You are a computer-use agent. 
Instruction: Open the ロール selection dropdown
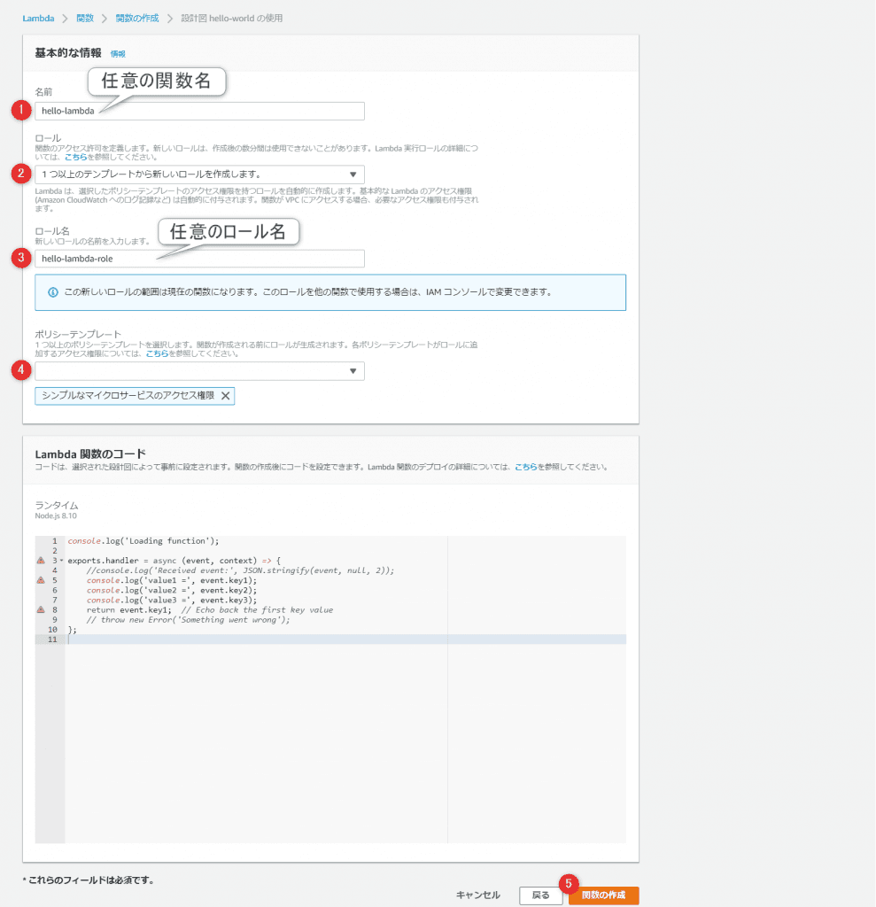click(199, 174)
